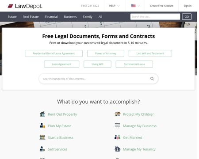The image size is (199, 159).
Task: Click the GO search button
Action: coord(187,17)
